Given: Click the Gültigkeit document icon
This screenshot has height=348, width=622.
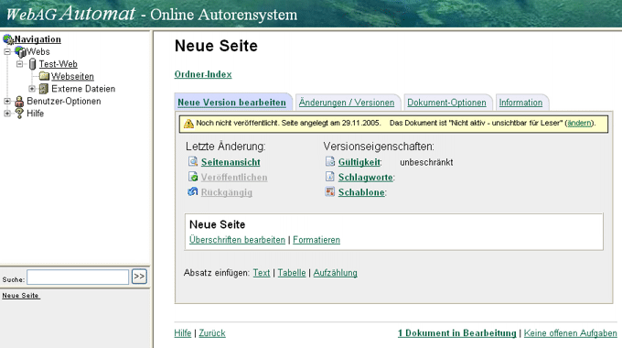Looking at the screenshot, I should tap(330, 161).
